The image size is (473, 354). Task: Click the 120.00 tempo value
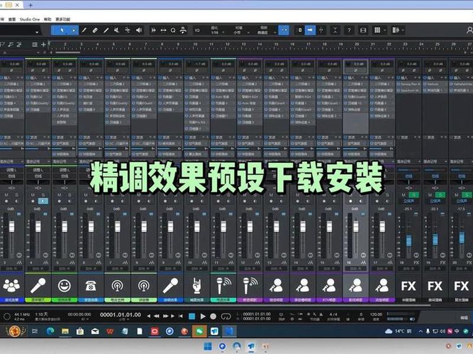(x=376, y=314)
